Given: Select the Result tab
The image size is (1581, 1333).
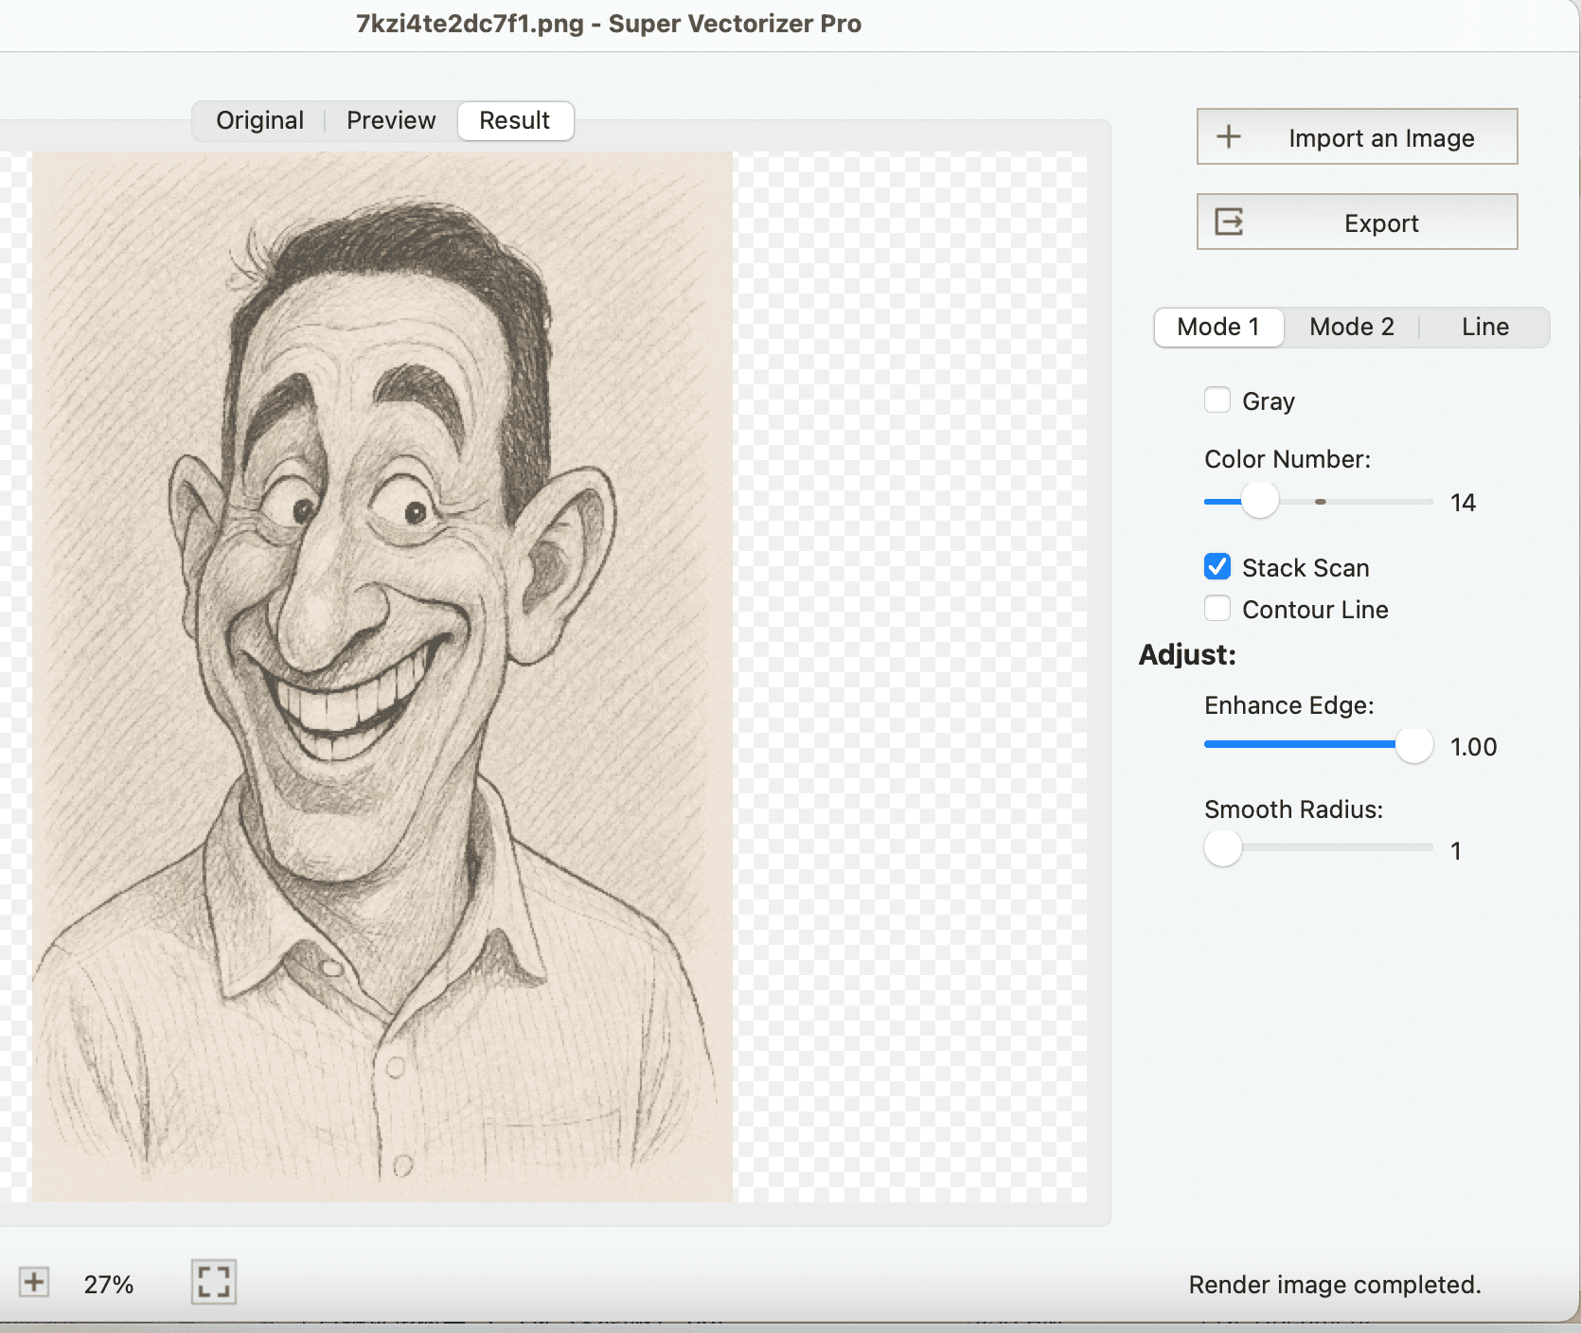Looking at the screenshot, I should coord(515,120).
